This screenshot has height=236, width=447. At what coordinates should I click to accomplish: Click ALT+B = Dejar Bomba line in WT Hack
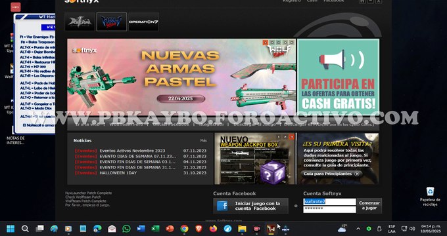pyautogui.click(x=37, y=52)
